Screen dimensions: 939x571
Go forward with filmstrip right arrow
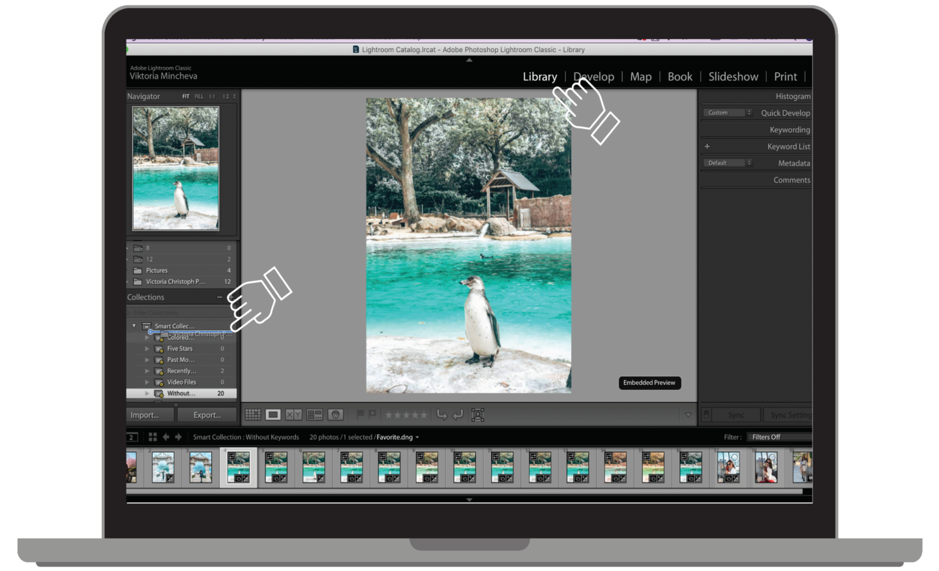(178, 437)
